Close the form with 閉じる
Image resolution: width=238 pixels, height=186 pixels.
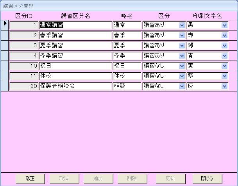208,179
